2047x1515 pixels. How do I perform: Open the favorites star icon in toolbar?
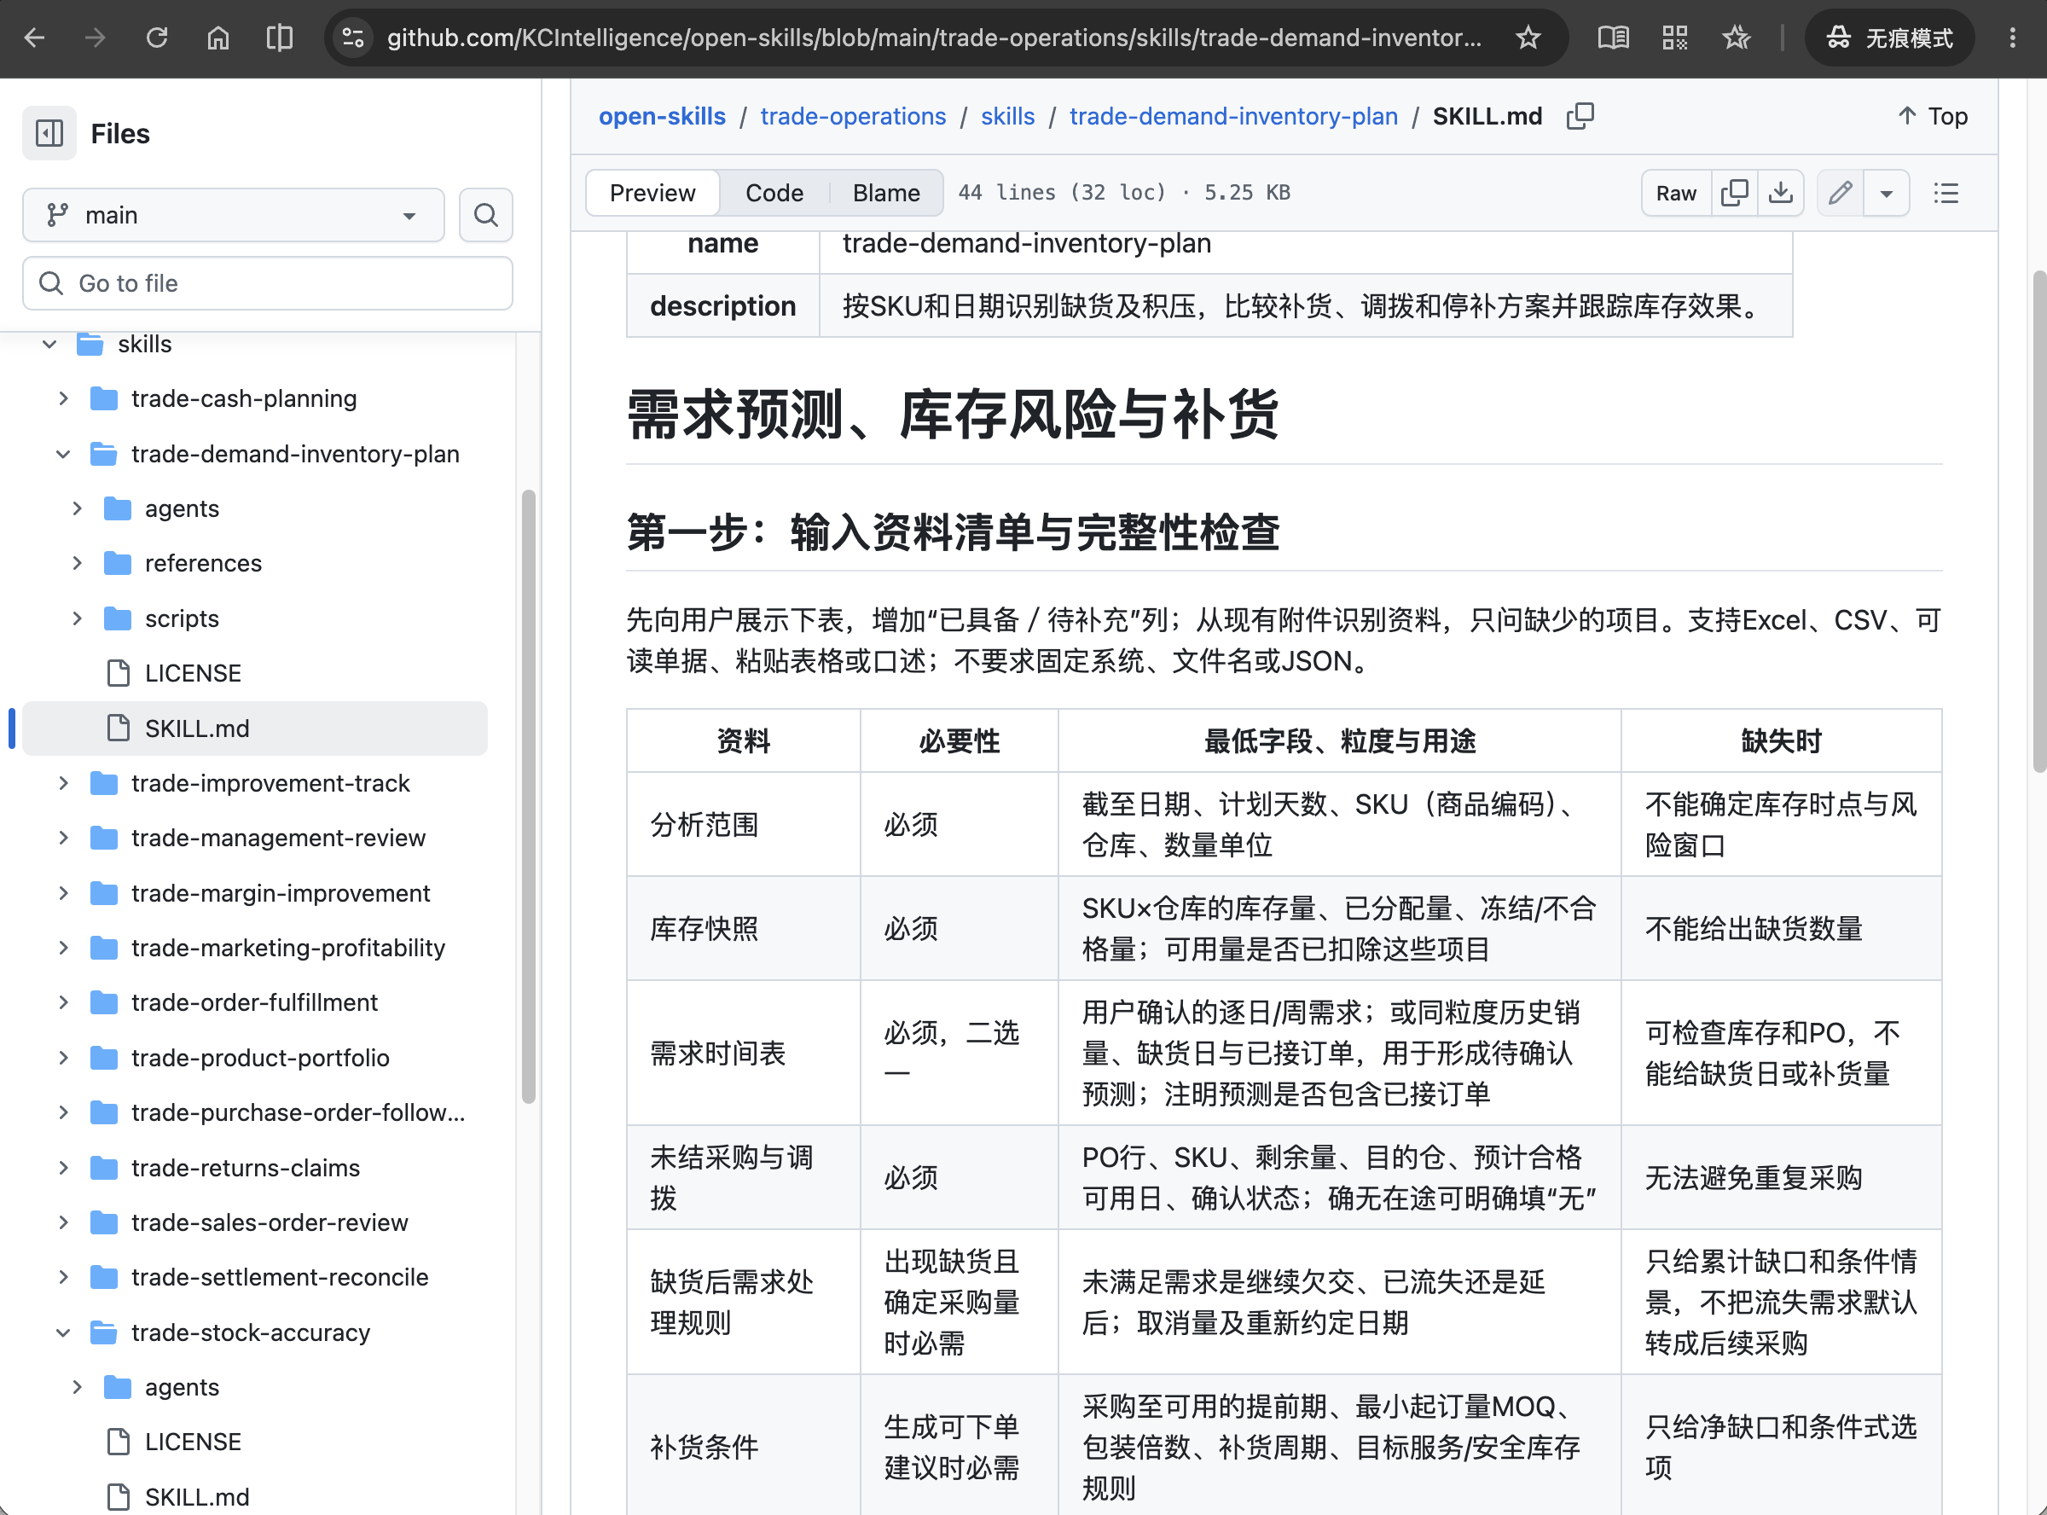pyautogui.click(x=1737, y=38)
